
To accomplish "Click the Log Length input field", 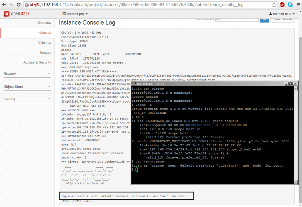I will click(x=237, y=20).
